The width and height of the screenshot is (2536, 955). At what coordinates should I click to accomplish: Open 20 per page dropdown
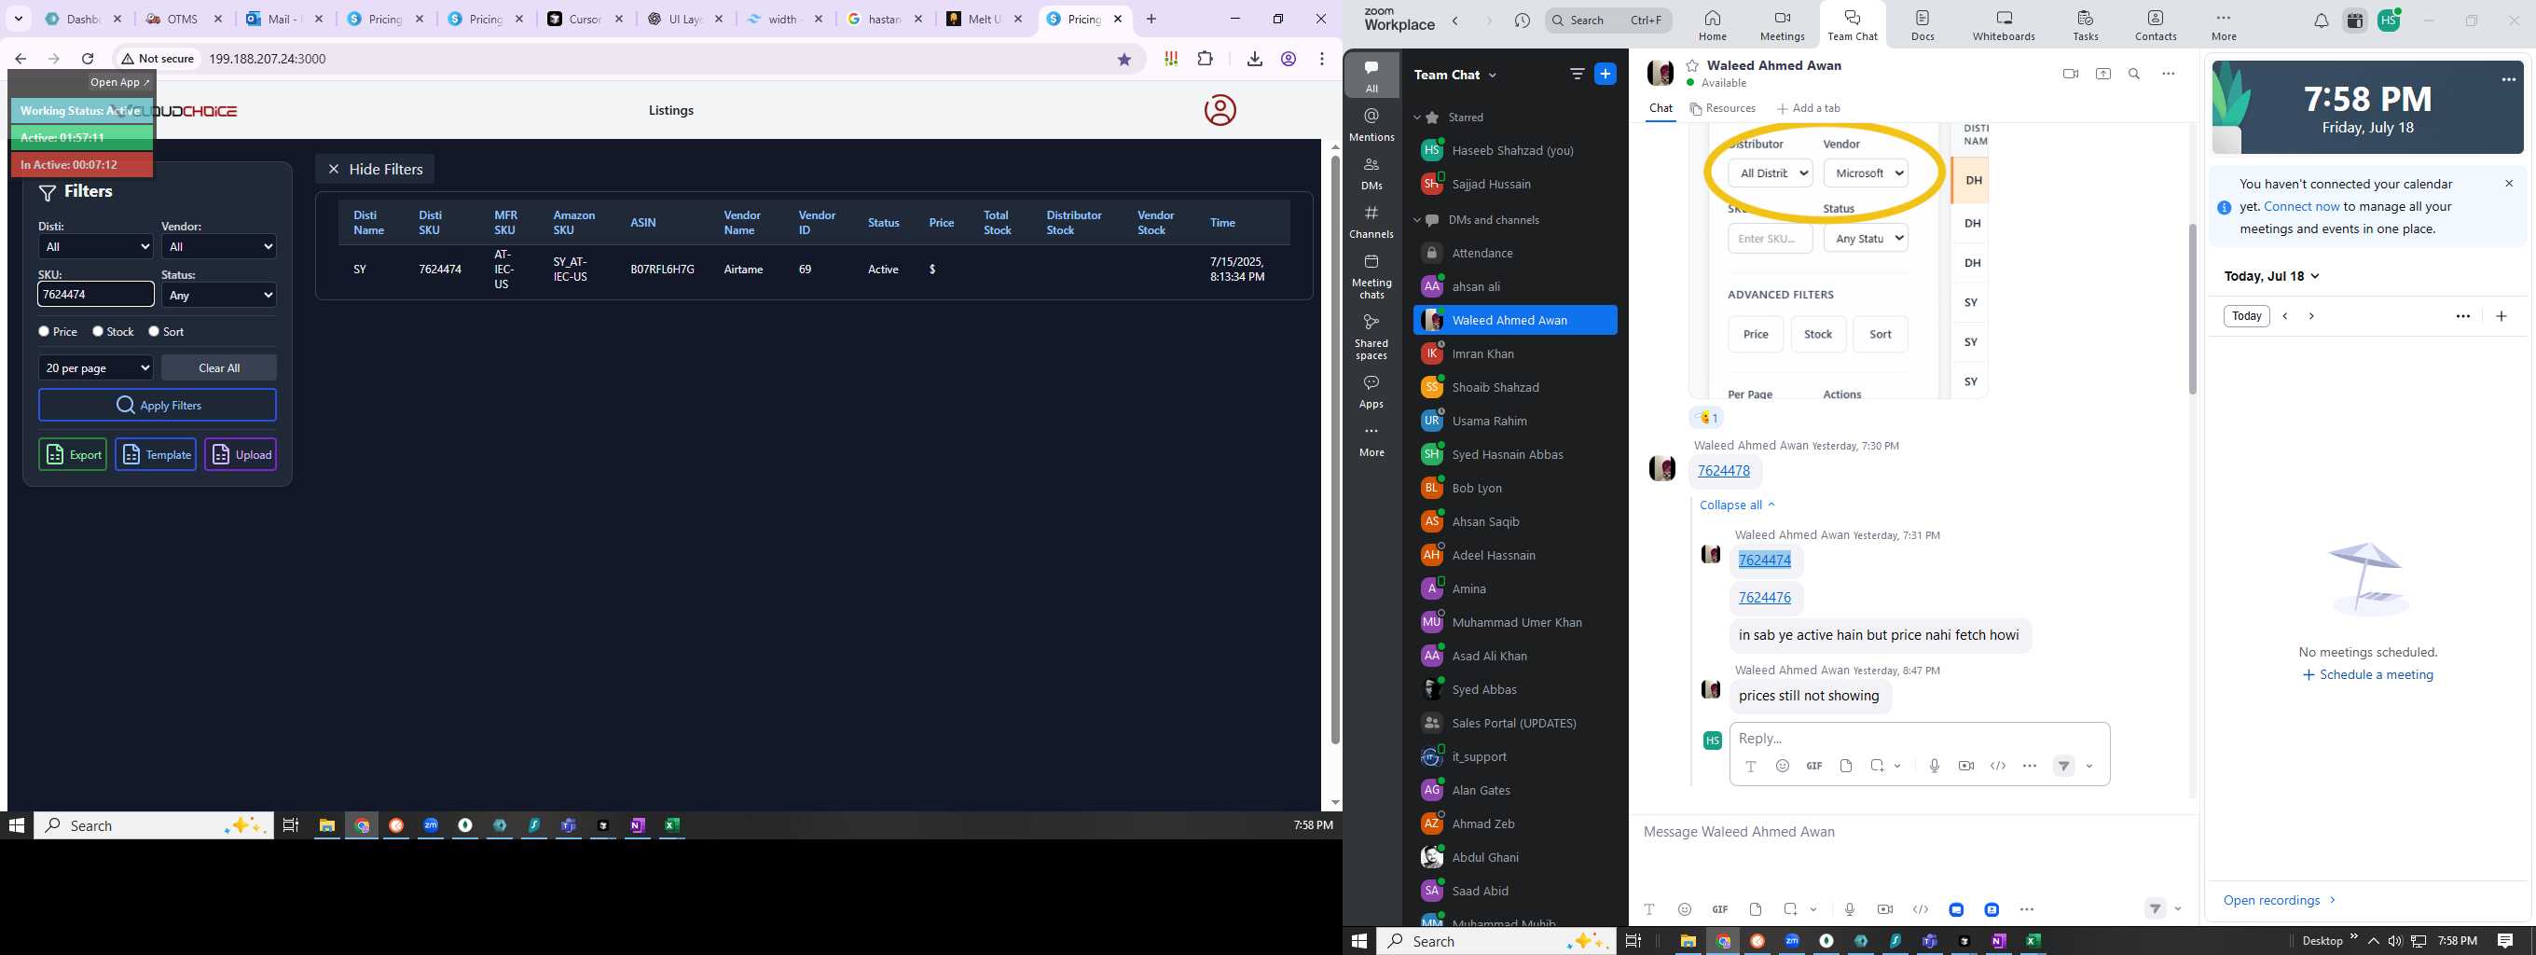click(95, 368)
